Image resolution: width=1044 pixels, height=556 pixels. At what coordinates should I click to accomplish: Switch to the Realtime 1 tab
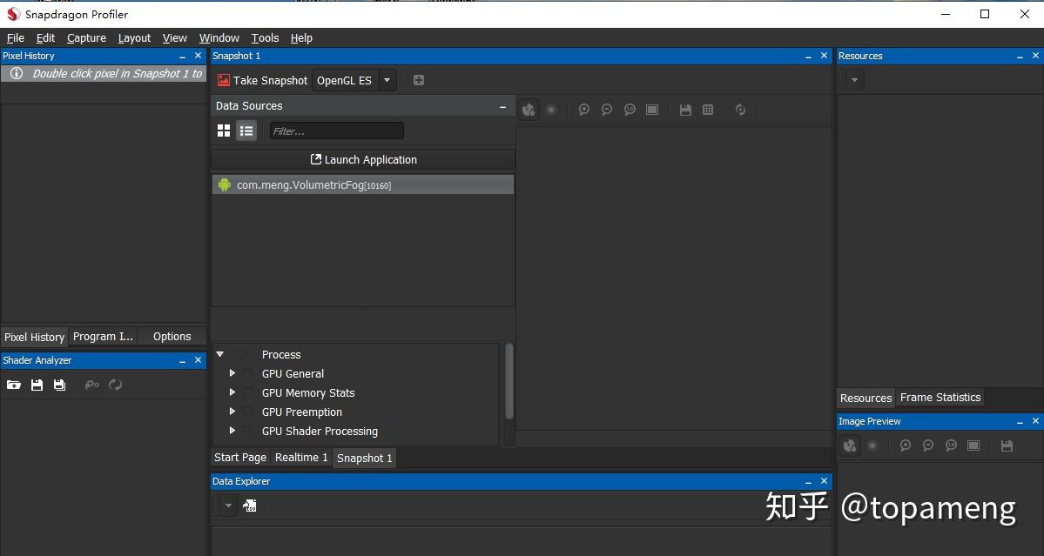[301, 458]
